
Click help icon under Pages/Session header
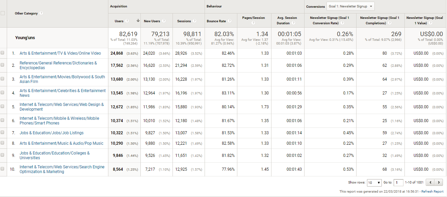(254, 23)
